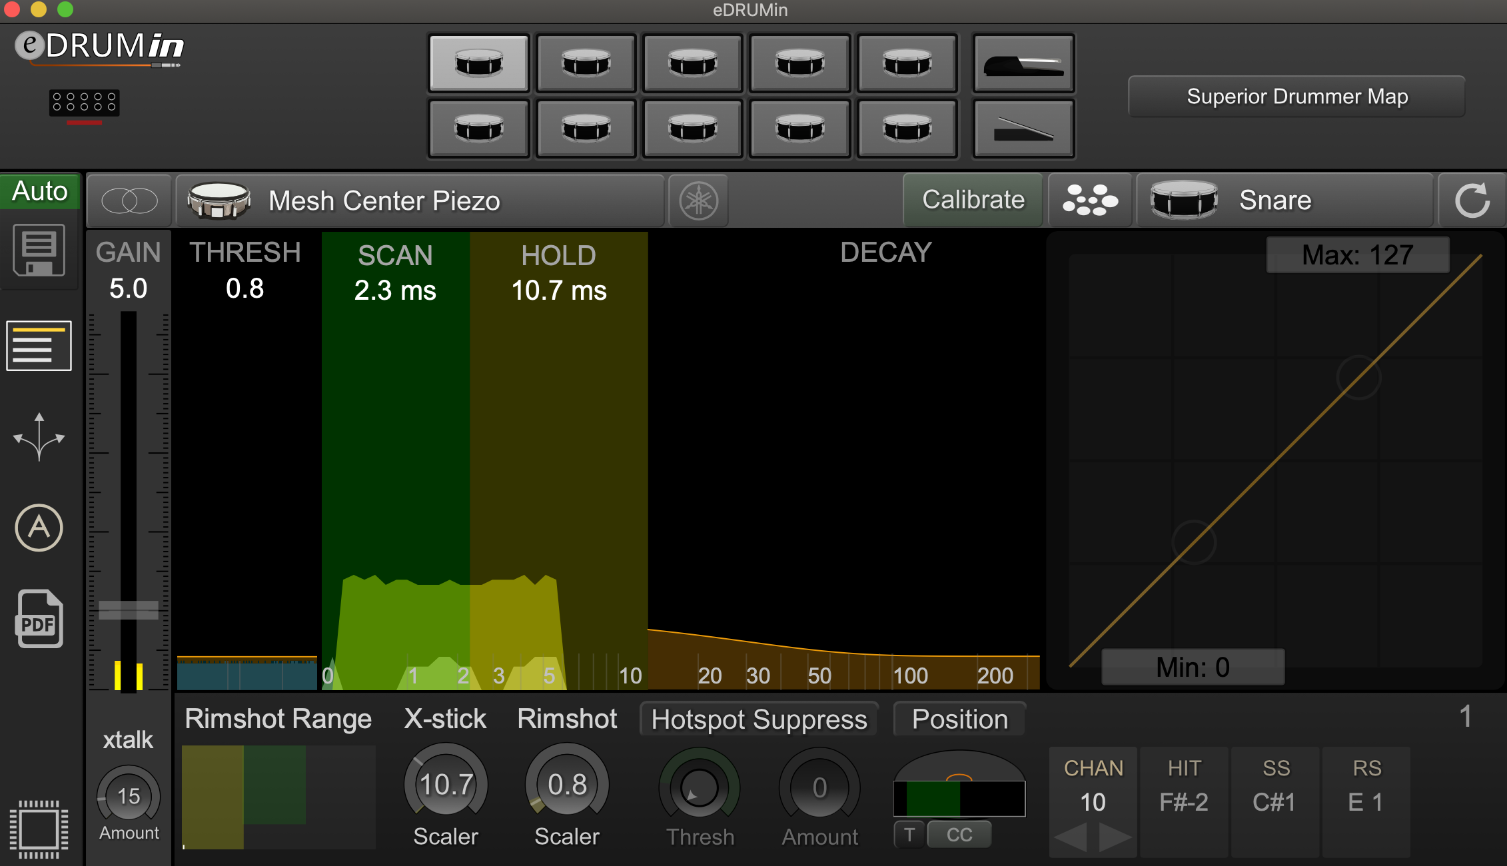The height and width of the screenshot is (866, 1507).
Task: Click the Yamaha logo button
Action: (x=699, y=201)
